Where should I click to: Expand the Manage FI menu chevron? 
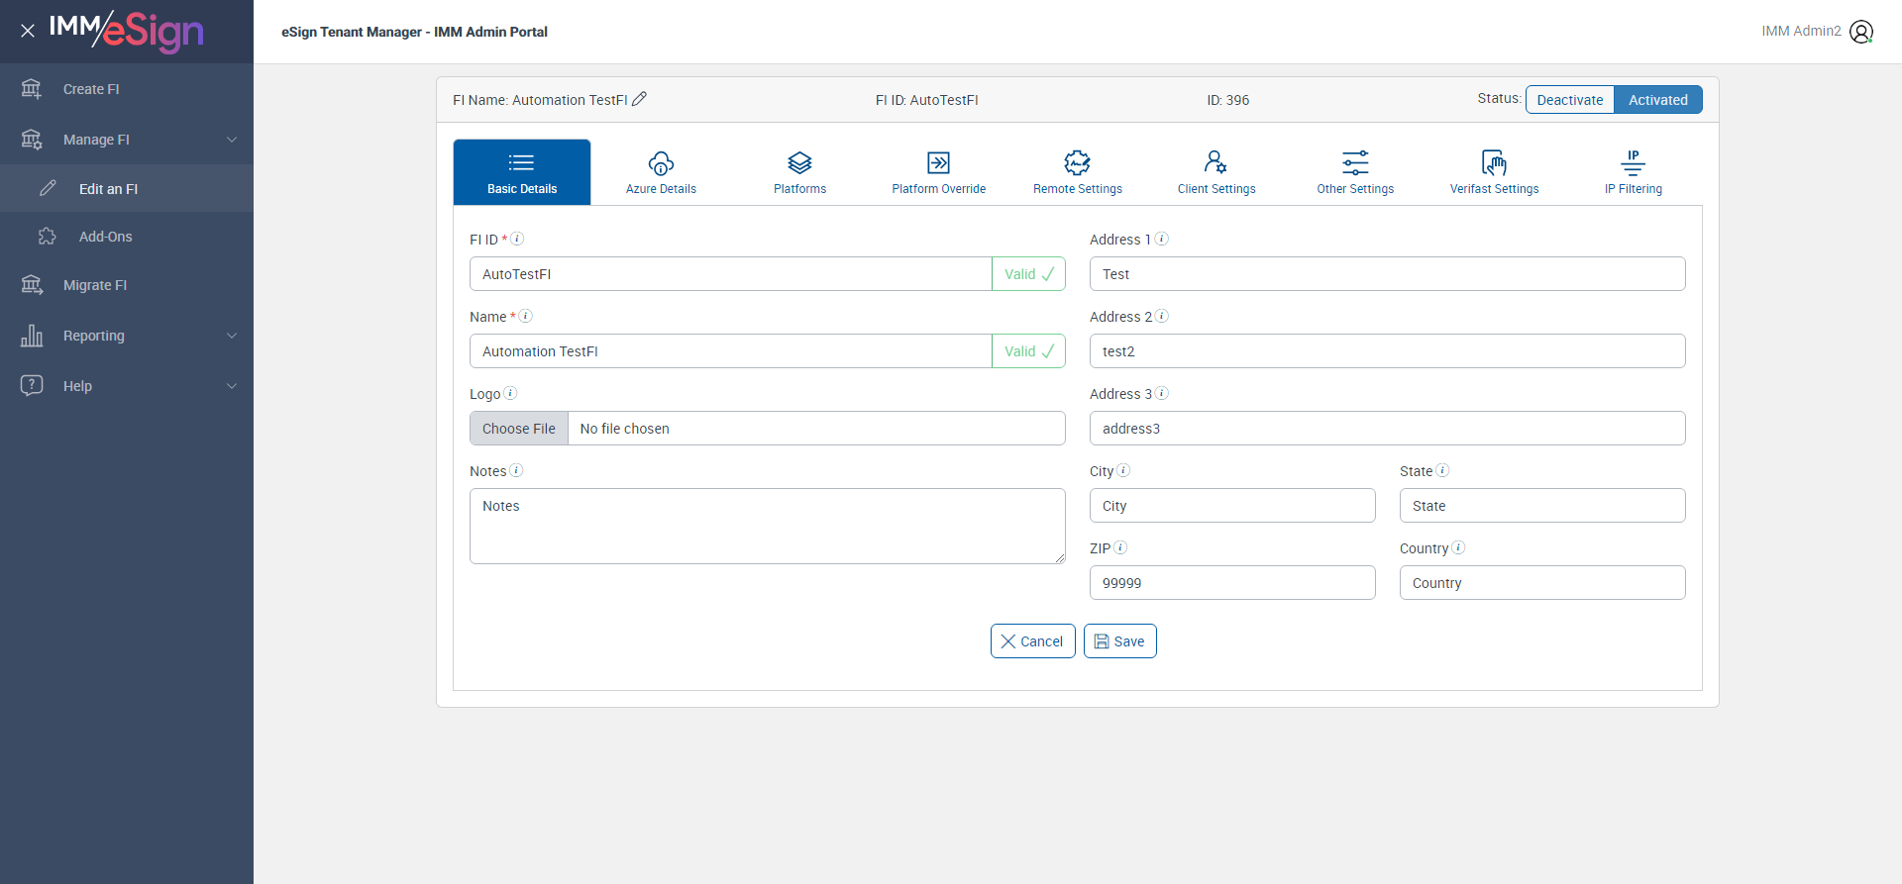coord(232,140)
